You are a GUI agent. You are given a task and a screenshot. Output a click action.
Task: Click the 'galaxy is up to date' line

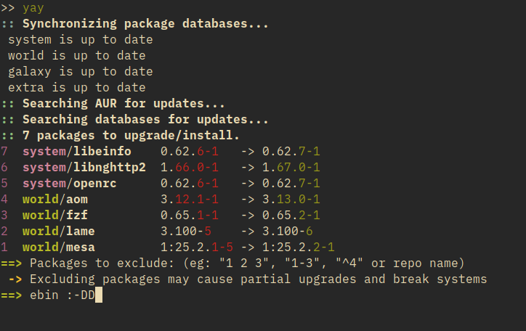click(80, 72)
